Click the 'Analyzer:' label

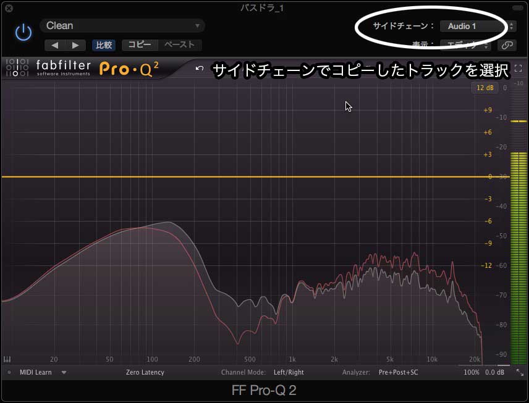[x=356, y=372]
